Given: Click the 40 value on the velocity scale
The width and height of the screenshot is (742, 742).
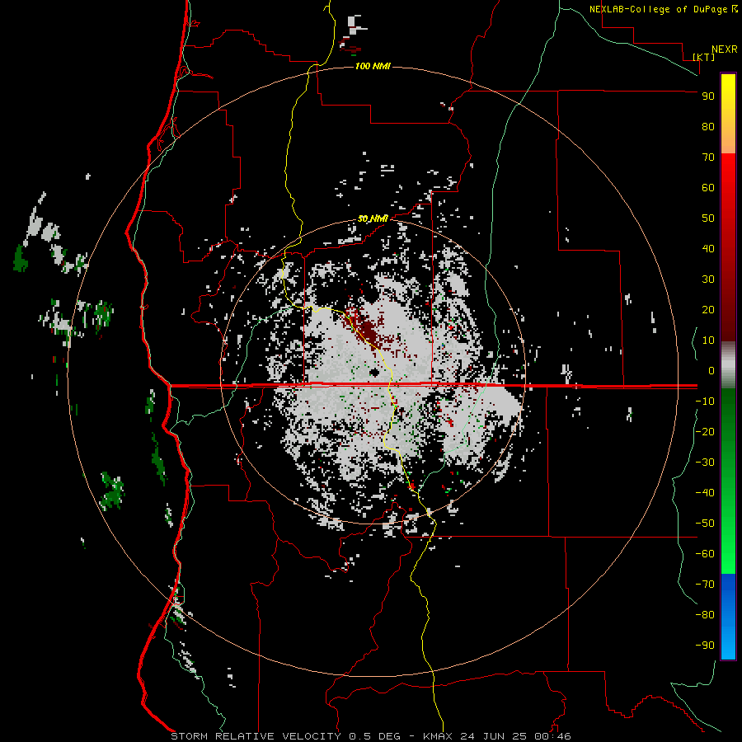Looking at the screenshot, I should coord(708,249).
